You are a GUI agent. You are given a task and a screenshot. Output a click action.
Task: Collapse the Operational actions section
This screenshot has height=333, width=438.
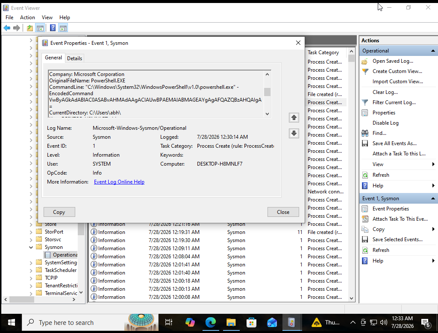click(x=433, y=51)
